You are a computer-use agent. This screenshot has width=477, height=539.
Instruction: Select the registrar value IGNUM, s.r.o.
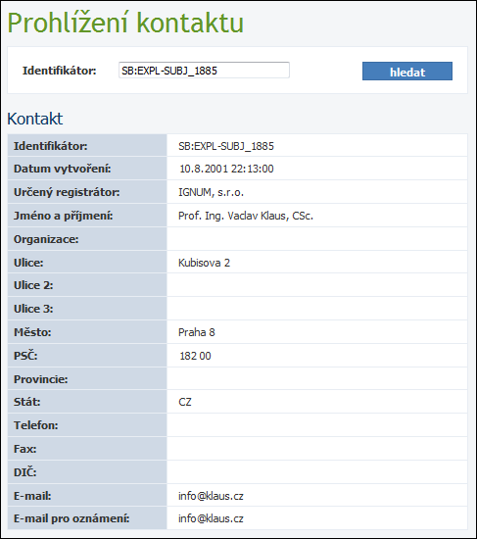tap(211, 192)
